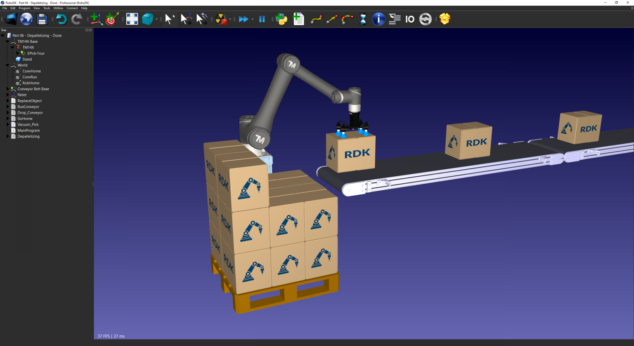This screenshot has height=346, width=634.
Task: Add a new target
Action: [111, 19]
